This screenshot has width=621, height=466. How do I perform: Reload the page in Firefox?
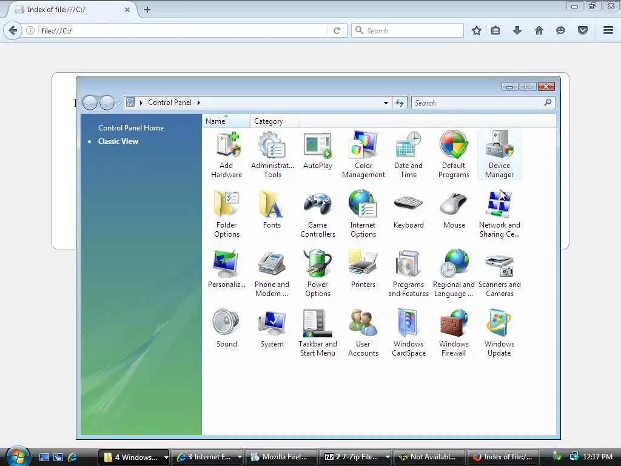tap(337, 30)
